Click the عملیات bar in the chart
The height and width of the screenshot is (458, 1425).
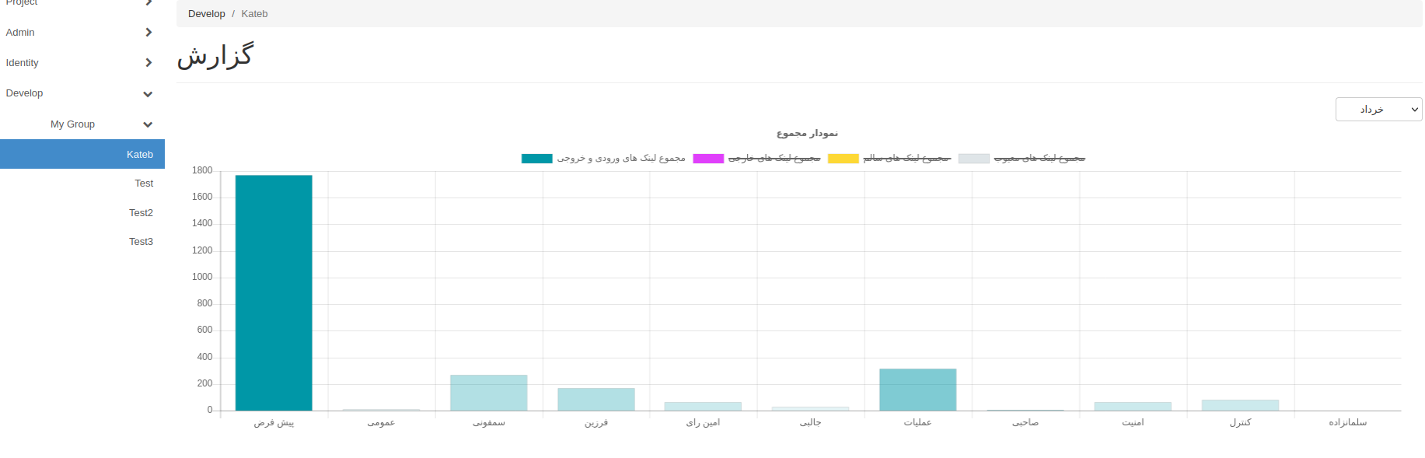tap(918, 390)
